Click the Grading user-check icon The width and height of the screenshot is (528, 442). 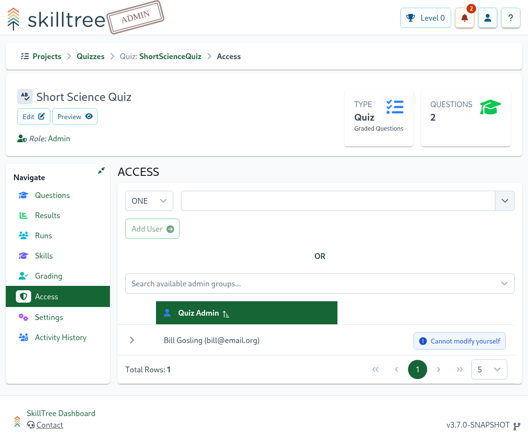[23, 276]
